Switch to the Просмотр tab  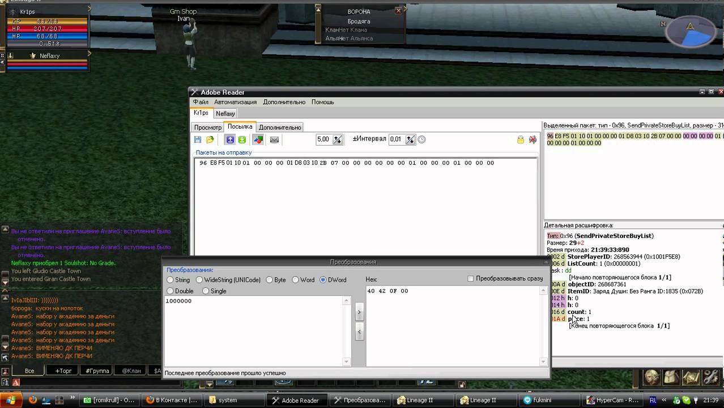tap(208, 127)
